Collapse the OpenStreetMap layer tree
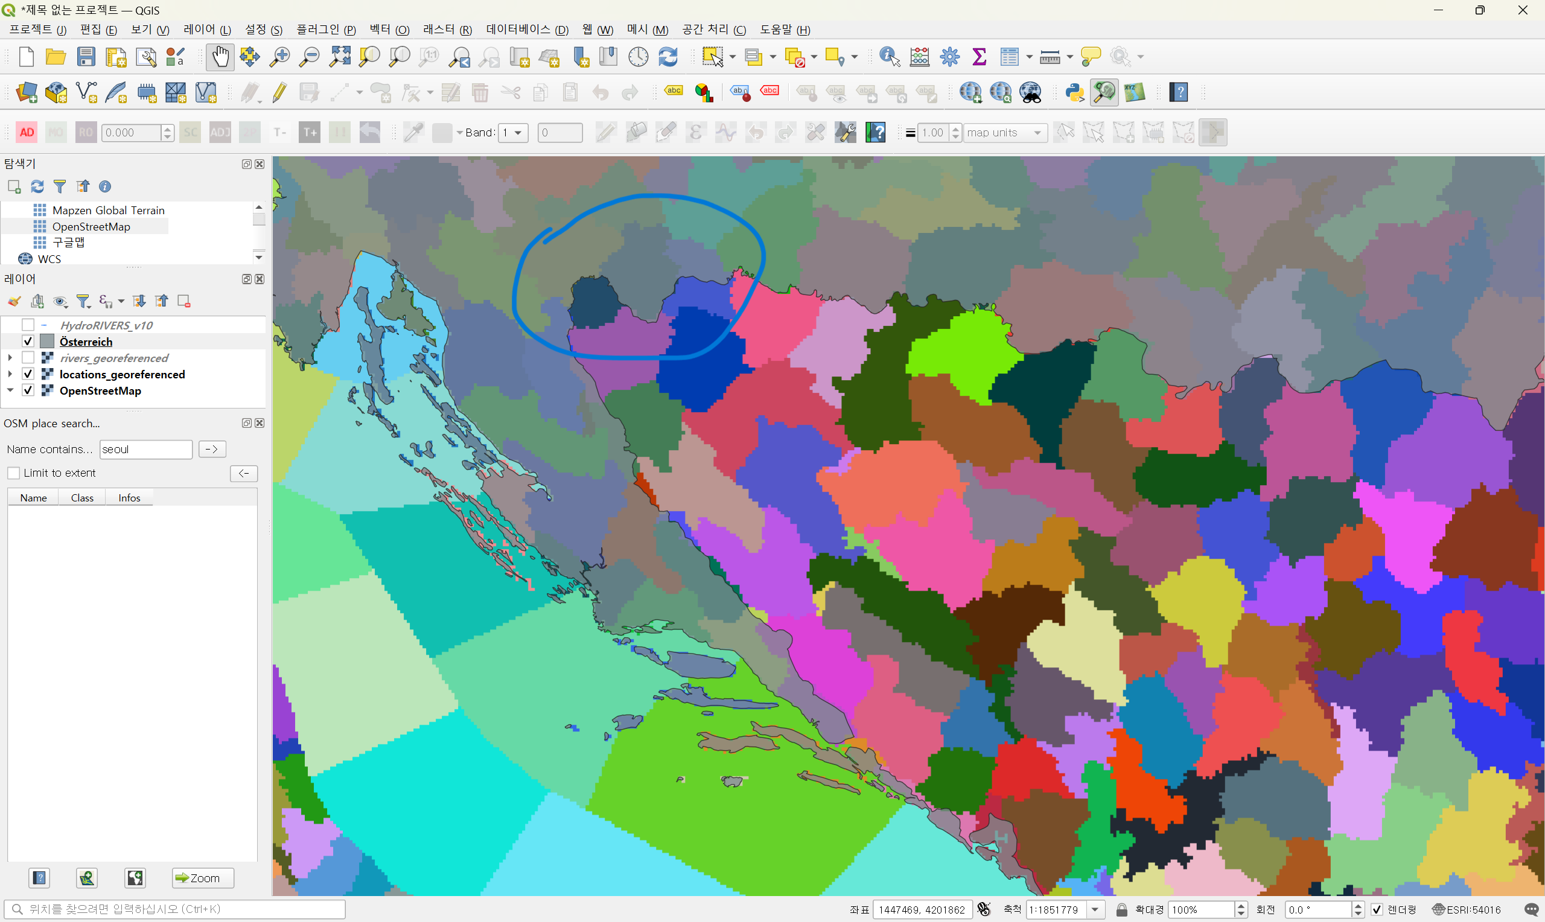Image resolution: width=1545 pixels, height=922 pixels. pos(10,390)
